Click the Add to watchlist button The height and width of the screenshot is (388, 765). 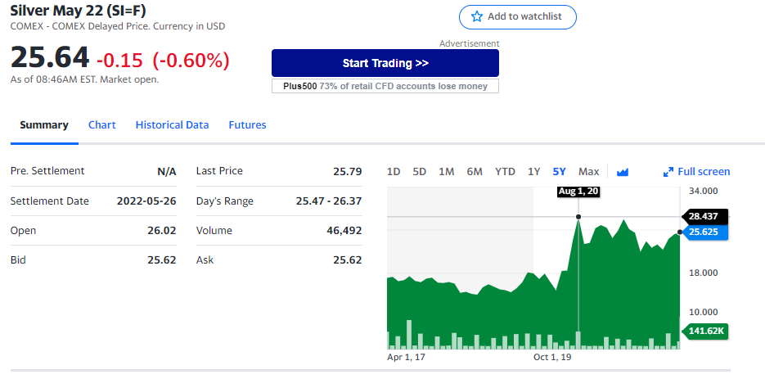[x=518, y=17]
